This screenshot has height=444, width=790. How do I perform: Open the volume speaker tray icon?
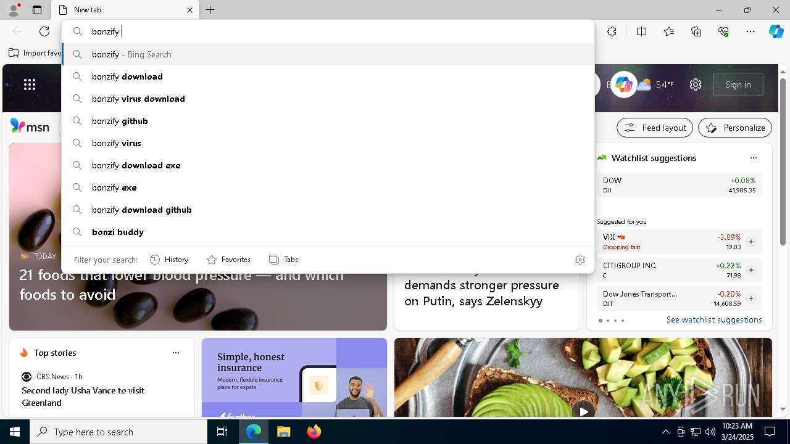point(710,432)
